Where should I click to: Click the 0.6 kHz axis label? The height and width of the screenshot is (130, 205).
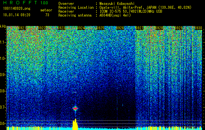click(x=3, y=123)
